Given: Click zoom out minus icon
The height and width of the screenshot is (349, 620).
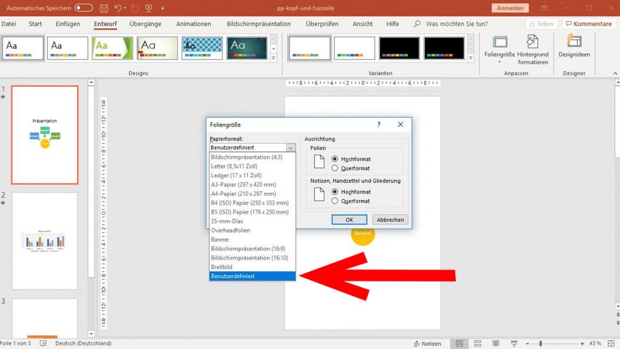Looking at the screenshot, I should tap(527, 343).
